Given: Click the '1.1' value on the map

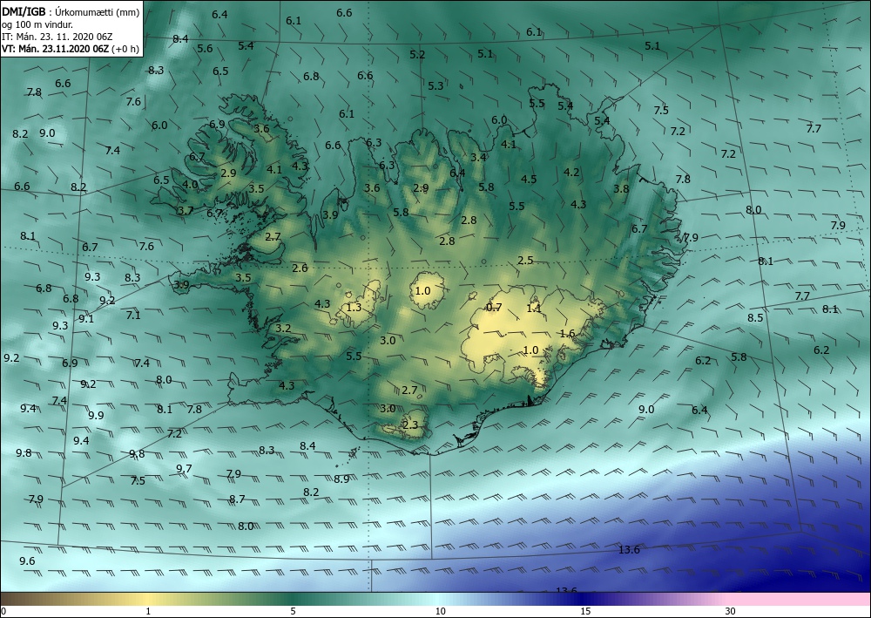Looking at the screenshot, I should 534,308.
